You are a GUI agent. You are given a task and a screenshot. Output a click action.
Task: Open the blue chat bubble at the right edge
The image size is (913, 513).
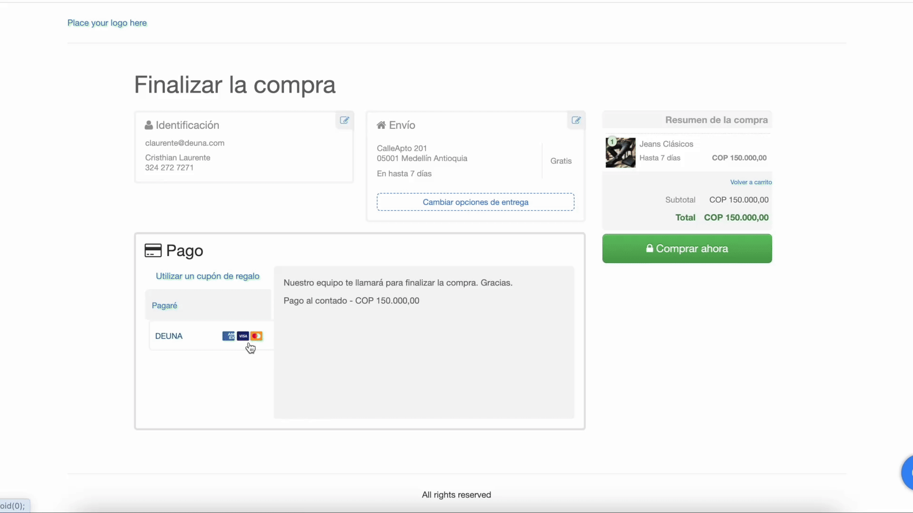coord(907,473)
